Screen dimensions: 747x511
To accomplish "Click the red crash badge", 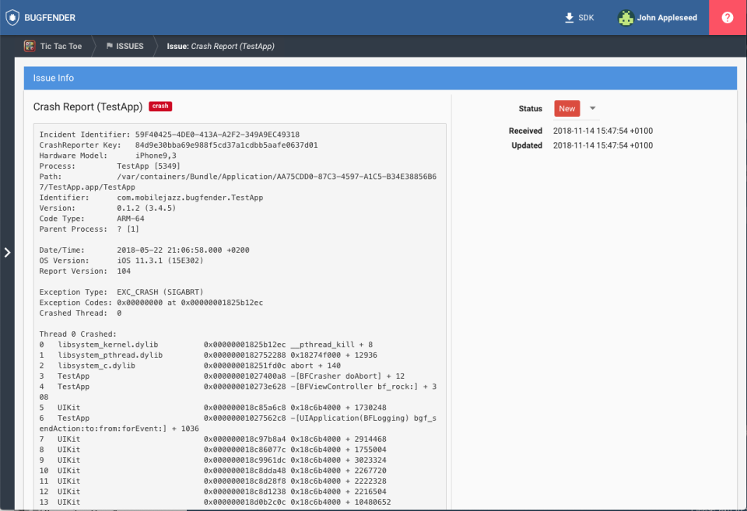I will (160, 106).
